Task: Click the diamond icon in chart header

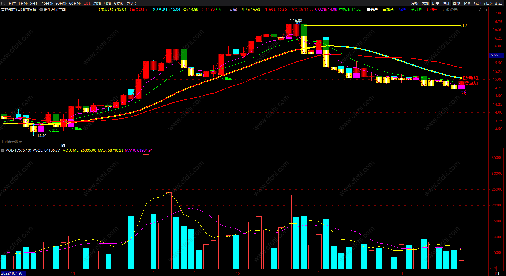Action: (480, 10)
